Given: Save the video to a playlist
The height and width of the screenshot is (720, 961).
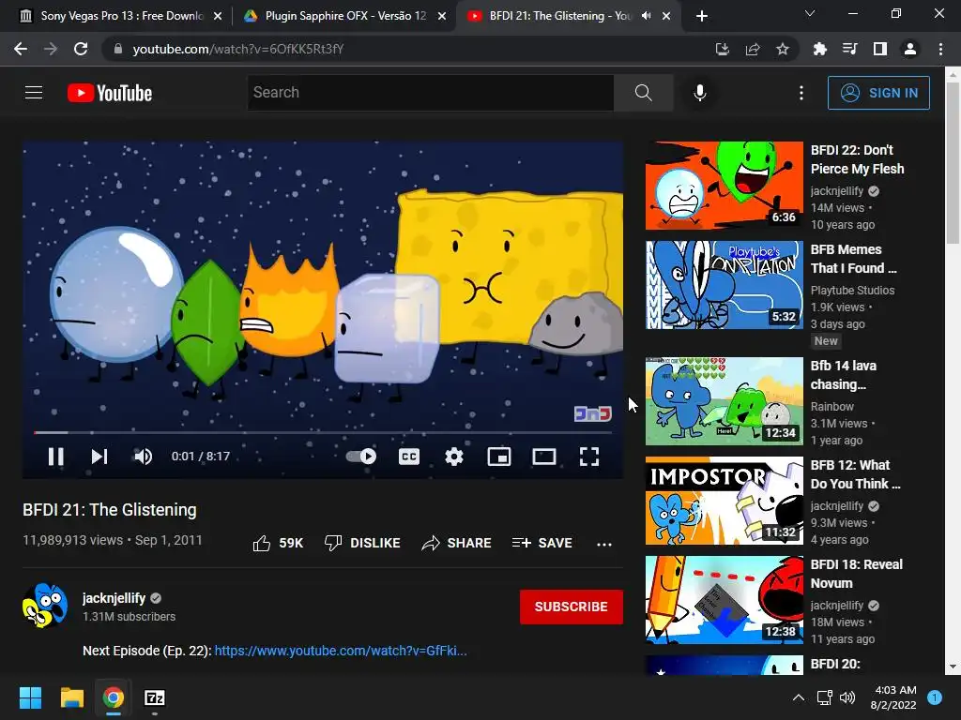Looking at the screenshot, I should (x=542, y=543).
